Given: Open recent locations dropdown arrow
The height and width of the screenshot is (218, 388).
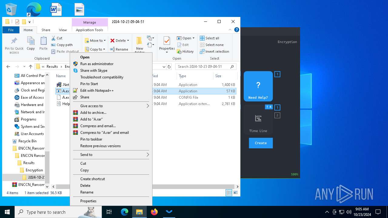Looking at the screenshot, I should (24, 67).
